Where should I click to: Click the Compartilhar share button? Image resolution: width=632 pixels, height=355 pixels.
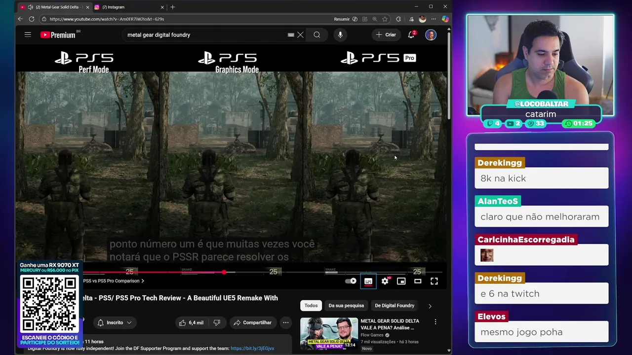(x=252, y=322)
